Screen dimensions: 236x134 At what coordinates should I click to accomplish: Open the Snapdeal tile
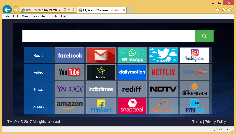[x=132, y=106]
